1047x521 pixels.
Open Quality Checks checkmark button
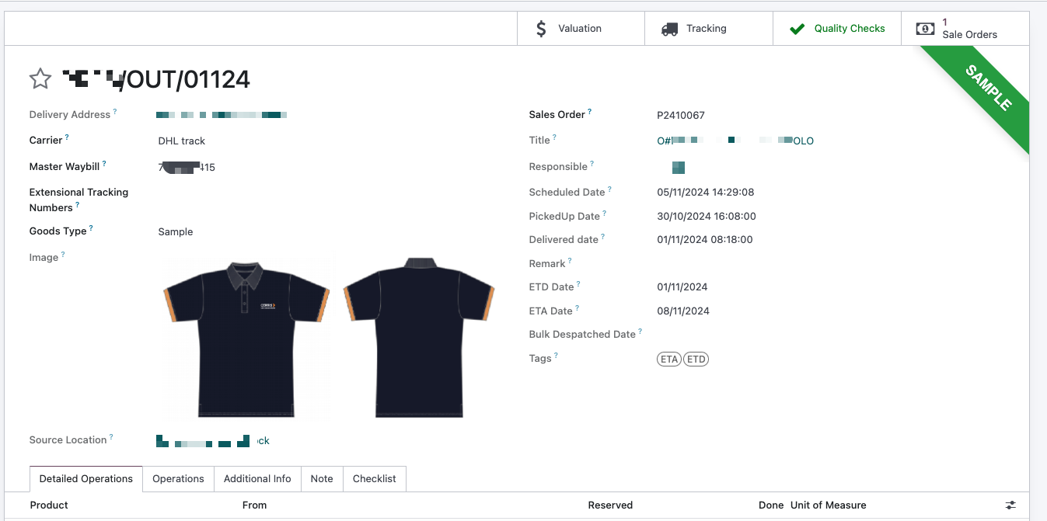tap(837, 29)
